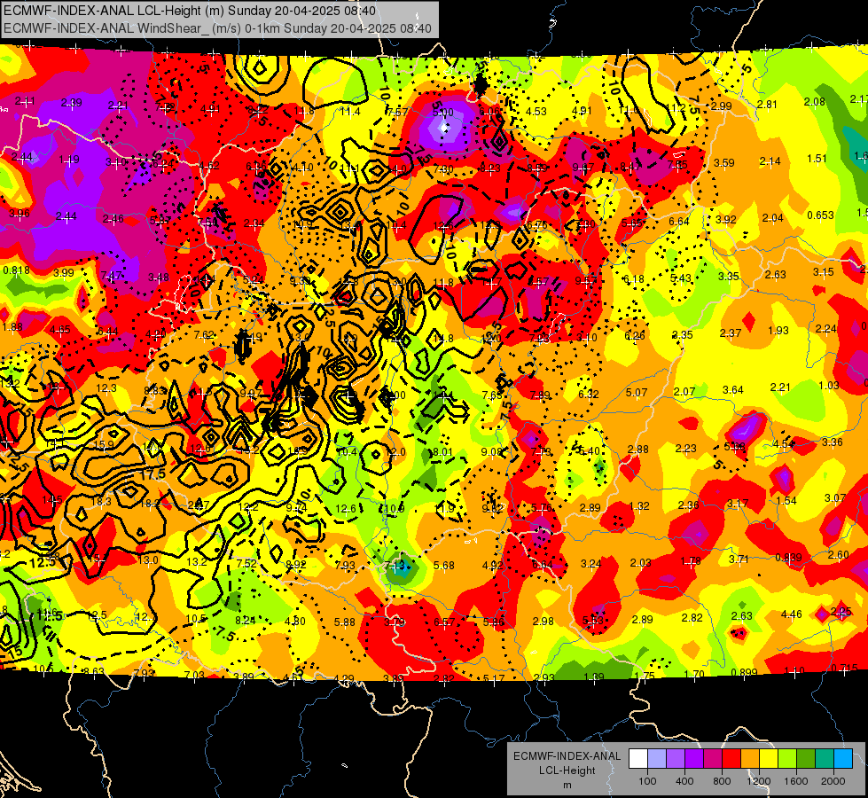The image size is (868, 798).
Task: Click the wind shear value 5.88
Action: (x=344, y=622)
